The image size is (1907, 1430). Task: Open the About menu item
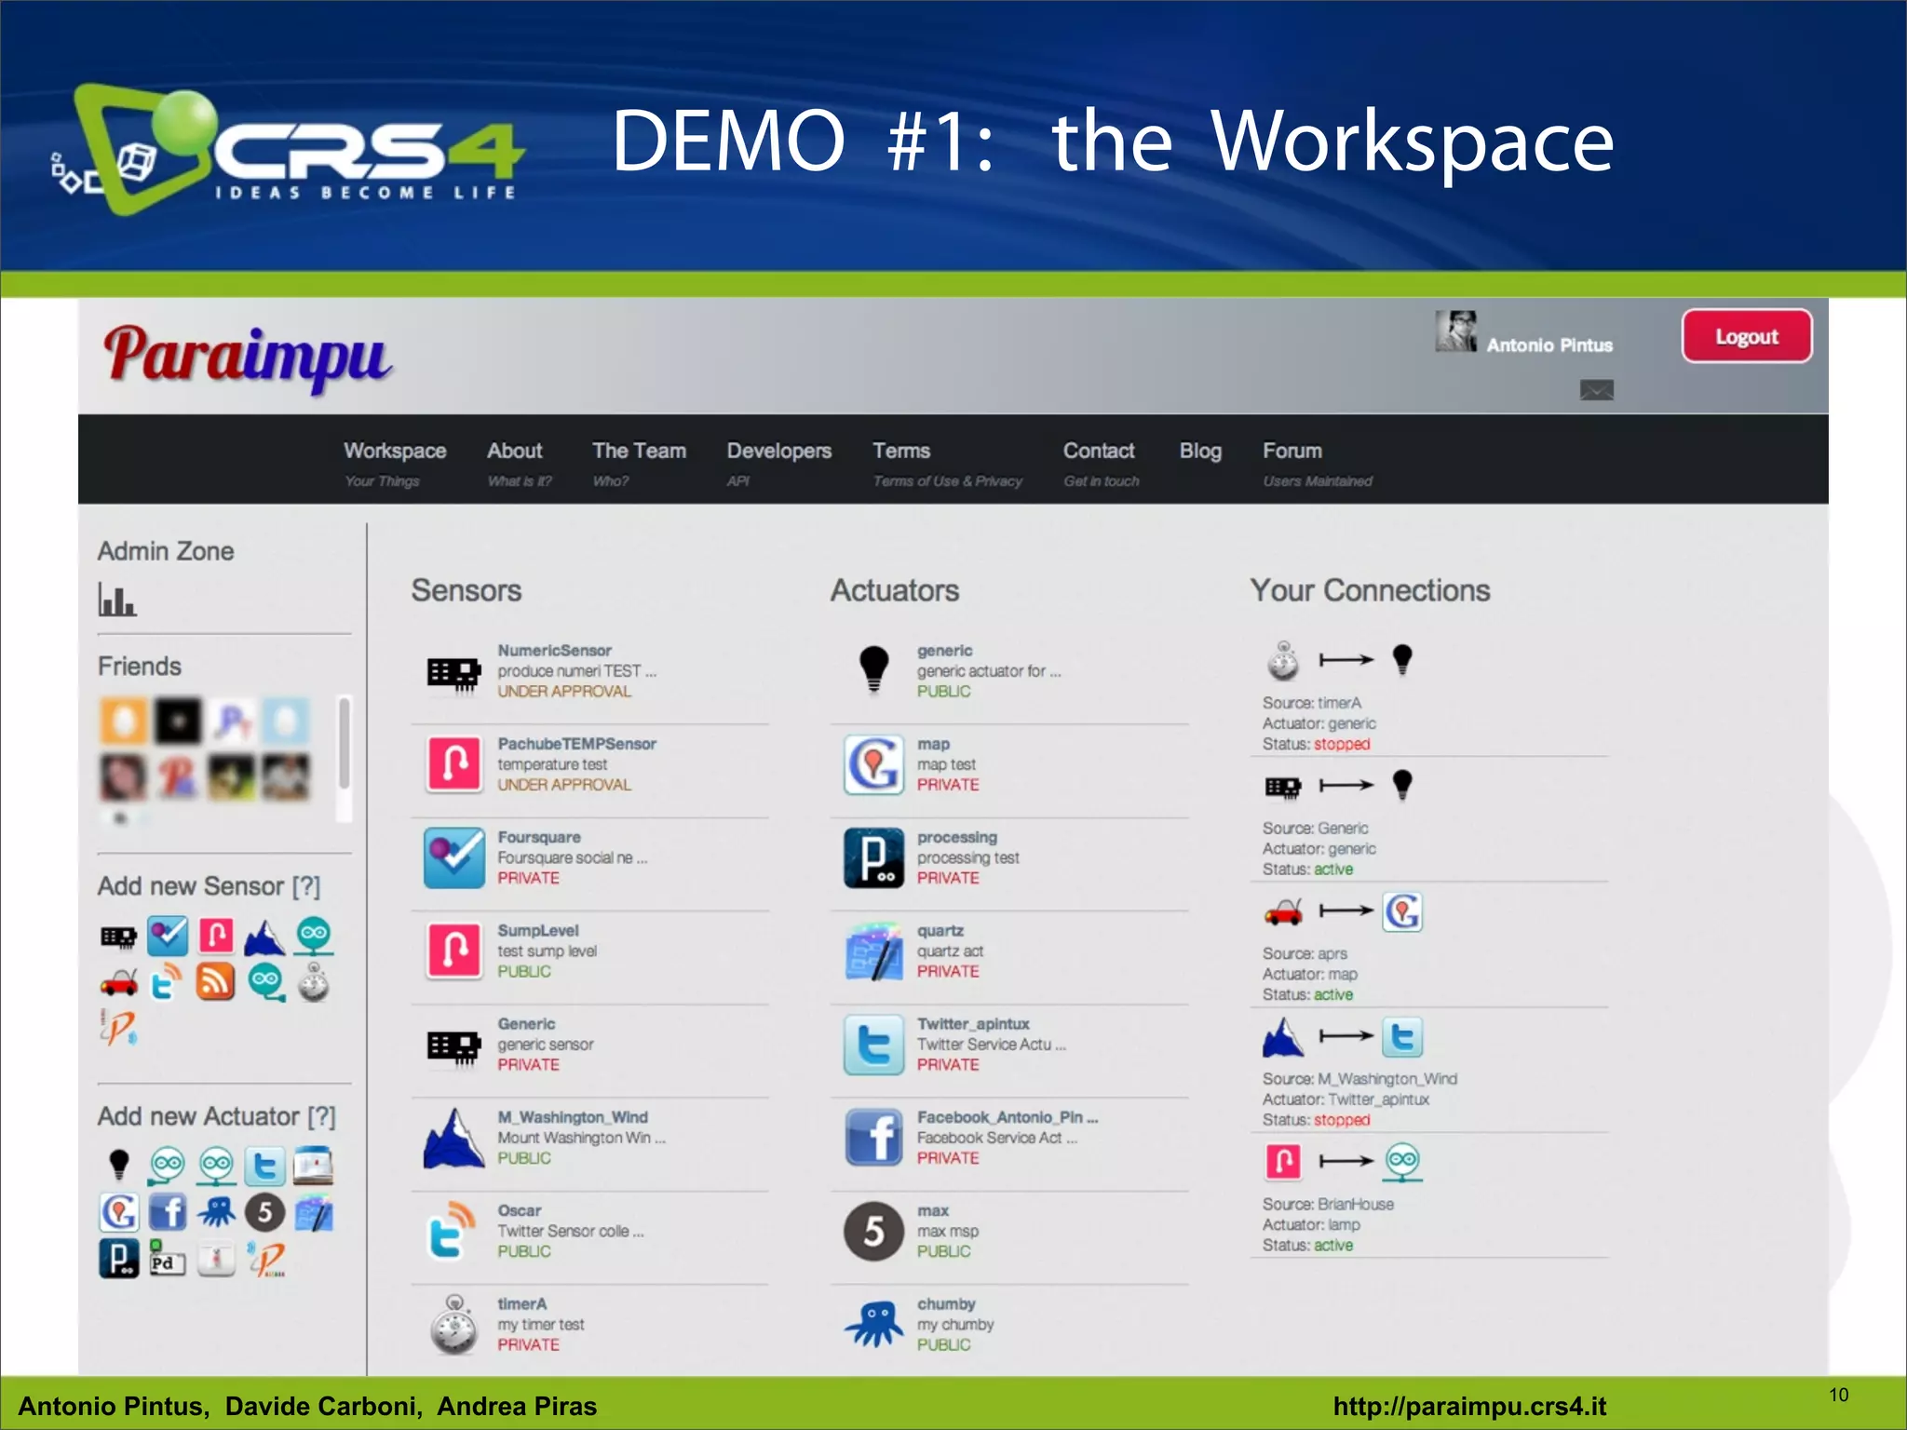(x=519, y=463)
